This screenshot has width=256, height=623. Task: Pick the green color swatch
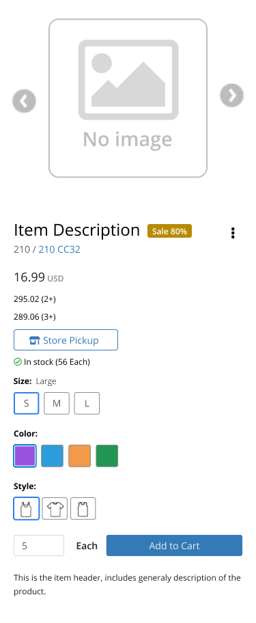(106, 456)
